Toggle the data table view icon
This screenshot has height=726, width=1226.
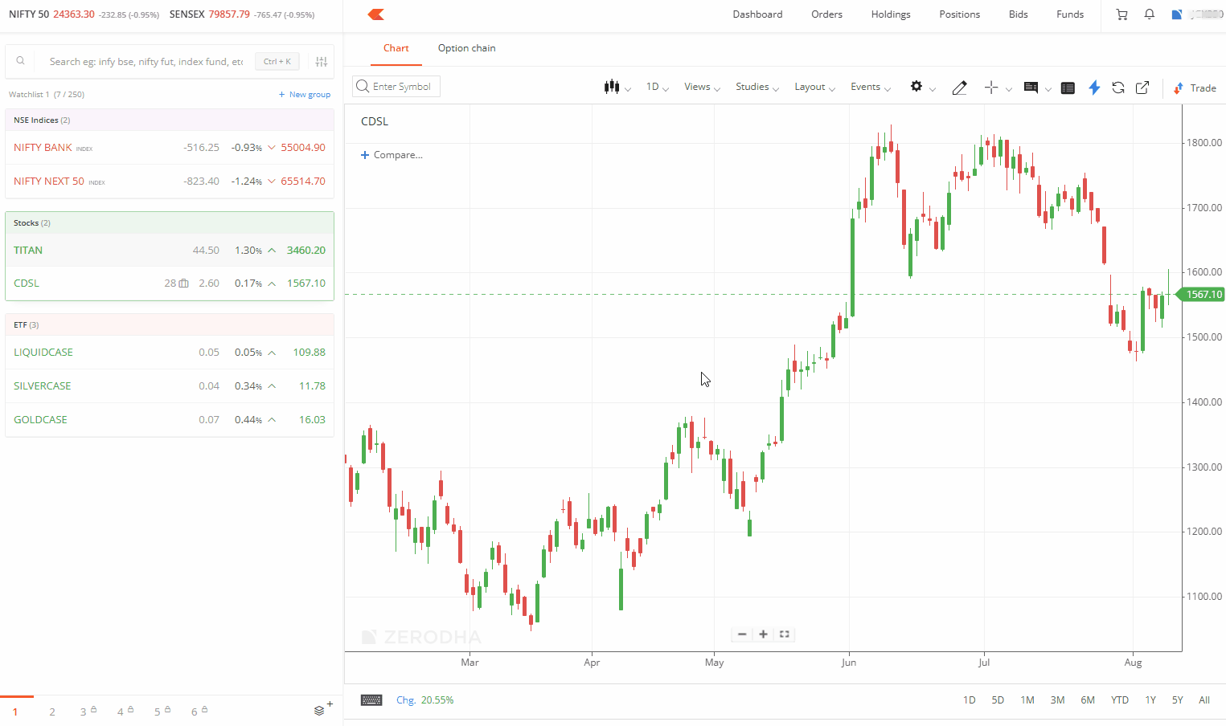1068,88
